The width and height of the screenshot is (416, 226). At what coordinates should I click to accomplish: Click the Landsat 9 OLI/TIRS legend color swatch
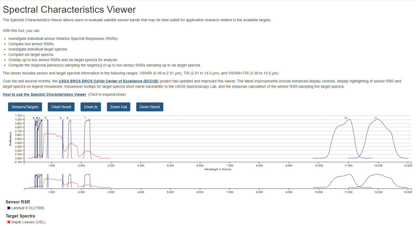click(9, 208)
